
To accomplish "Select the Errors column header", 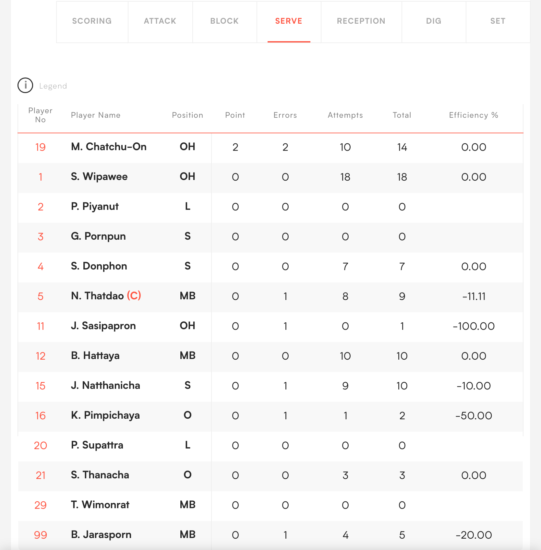I will (285, 115).
